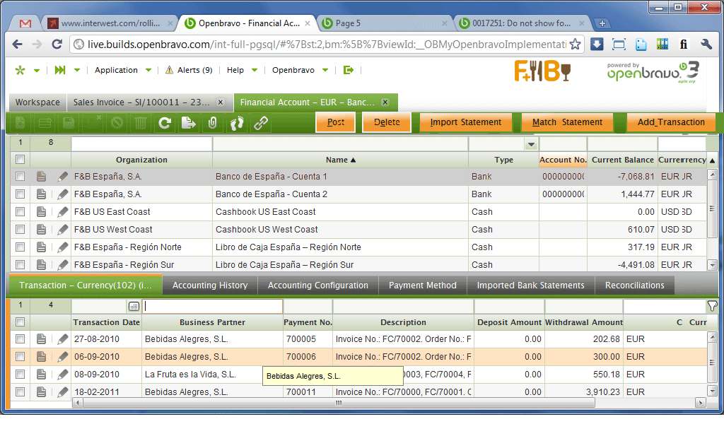Click the chain link icon in toolbar
The width and height of the screenshot is (724, 424).
[261, 123]
